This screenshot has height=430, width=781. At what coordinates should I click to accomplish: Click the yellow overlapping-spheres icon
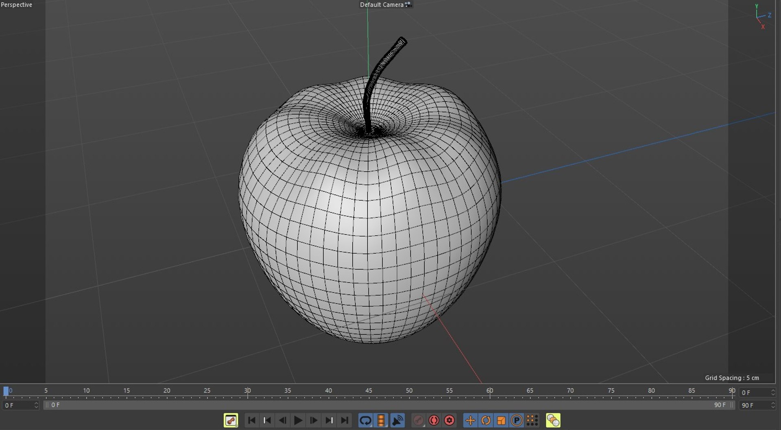coord(553,420)
